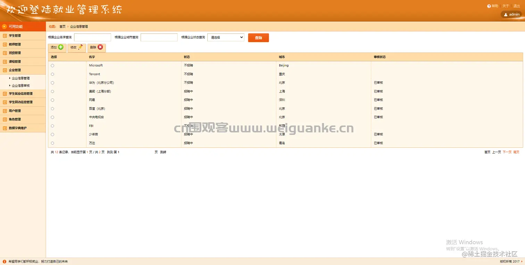
Task: Select the Microsoft row radio button
Action: (x=52, y=66)
